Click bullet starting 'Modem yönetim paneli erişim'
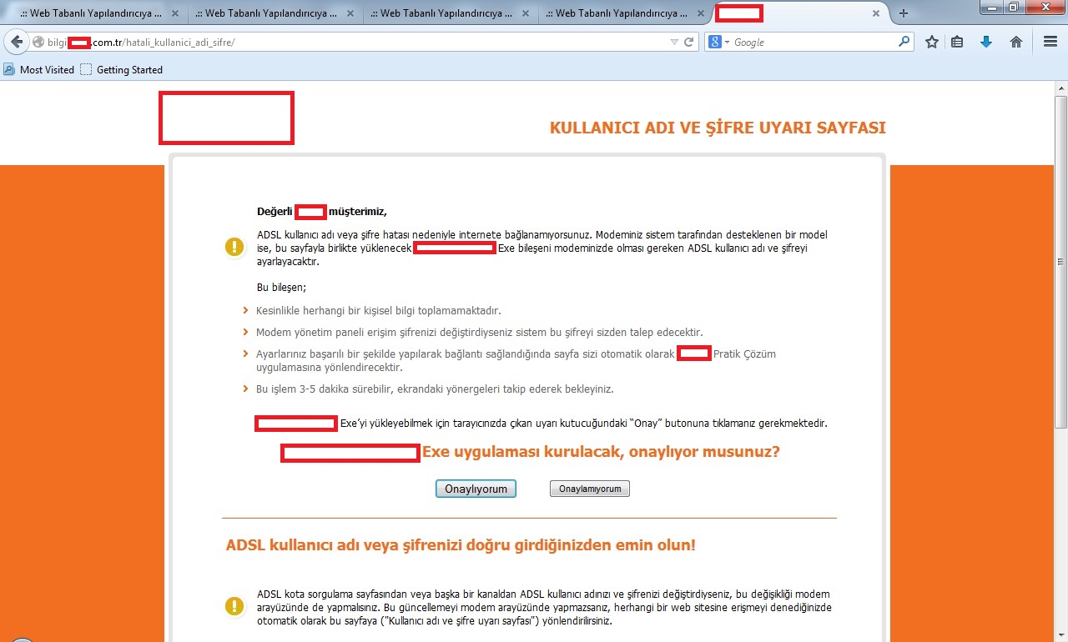The image size is (1068, 642). (x=479, y=333)
